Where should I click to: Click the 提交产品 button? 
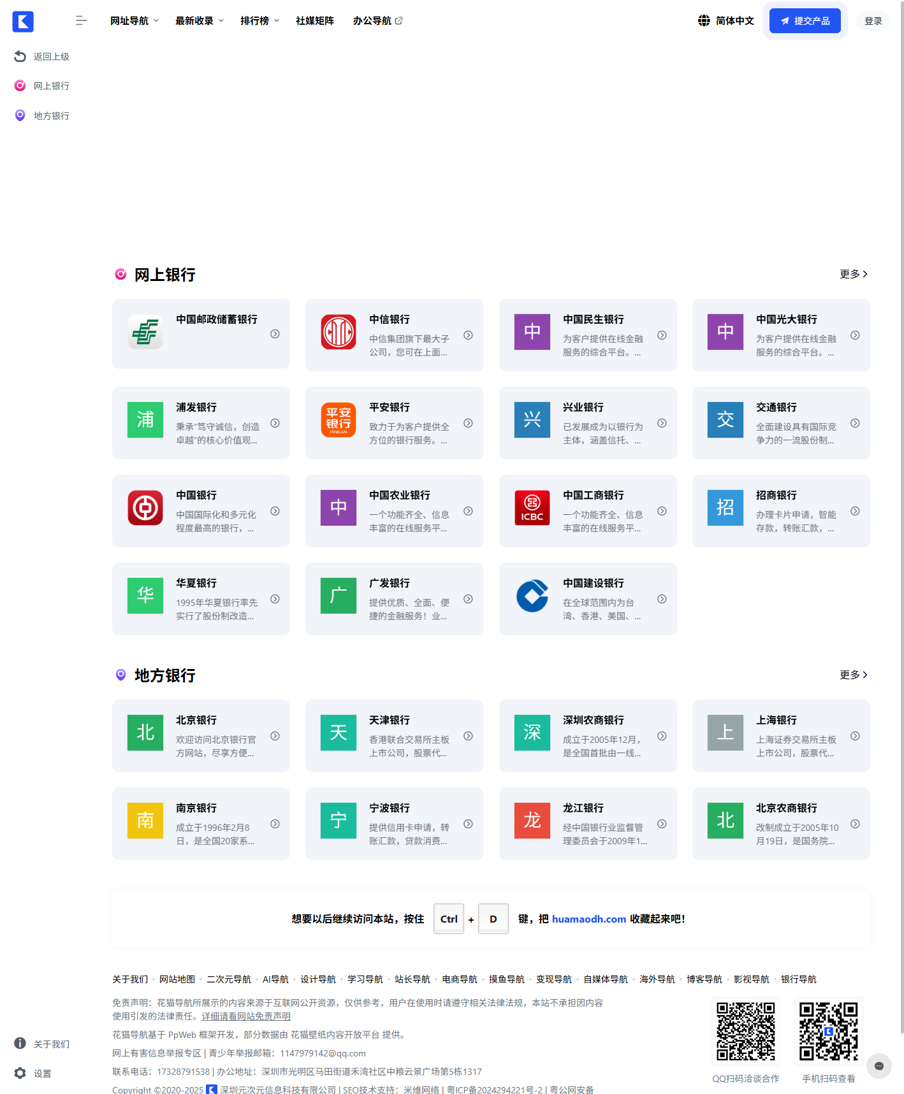(x=805, y=21)
